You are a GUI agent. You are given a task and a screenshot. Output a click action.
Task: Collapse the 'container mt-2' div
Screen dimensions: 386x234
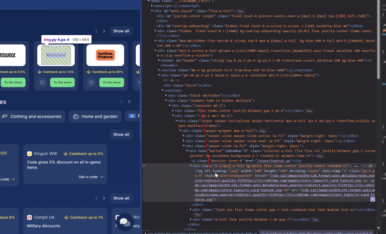coord(169,105)
